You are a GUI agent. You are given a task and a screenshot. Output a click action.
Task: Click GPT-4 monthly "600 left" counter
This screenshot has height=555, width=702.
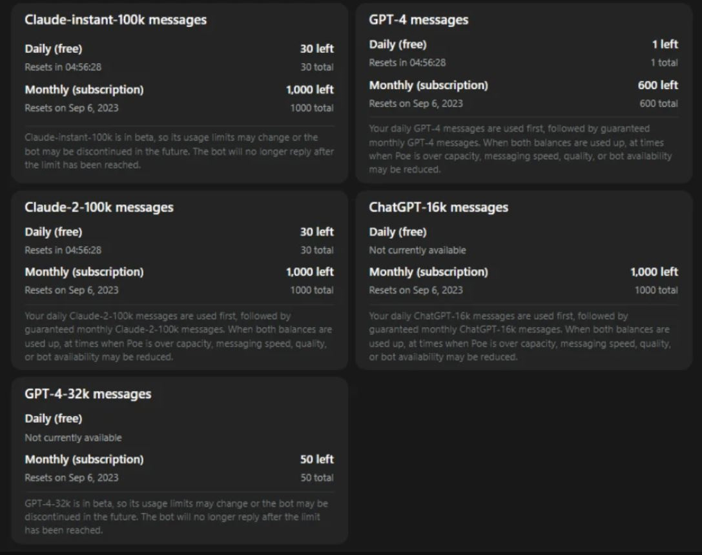coord(658,85)
